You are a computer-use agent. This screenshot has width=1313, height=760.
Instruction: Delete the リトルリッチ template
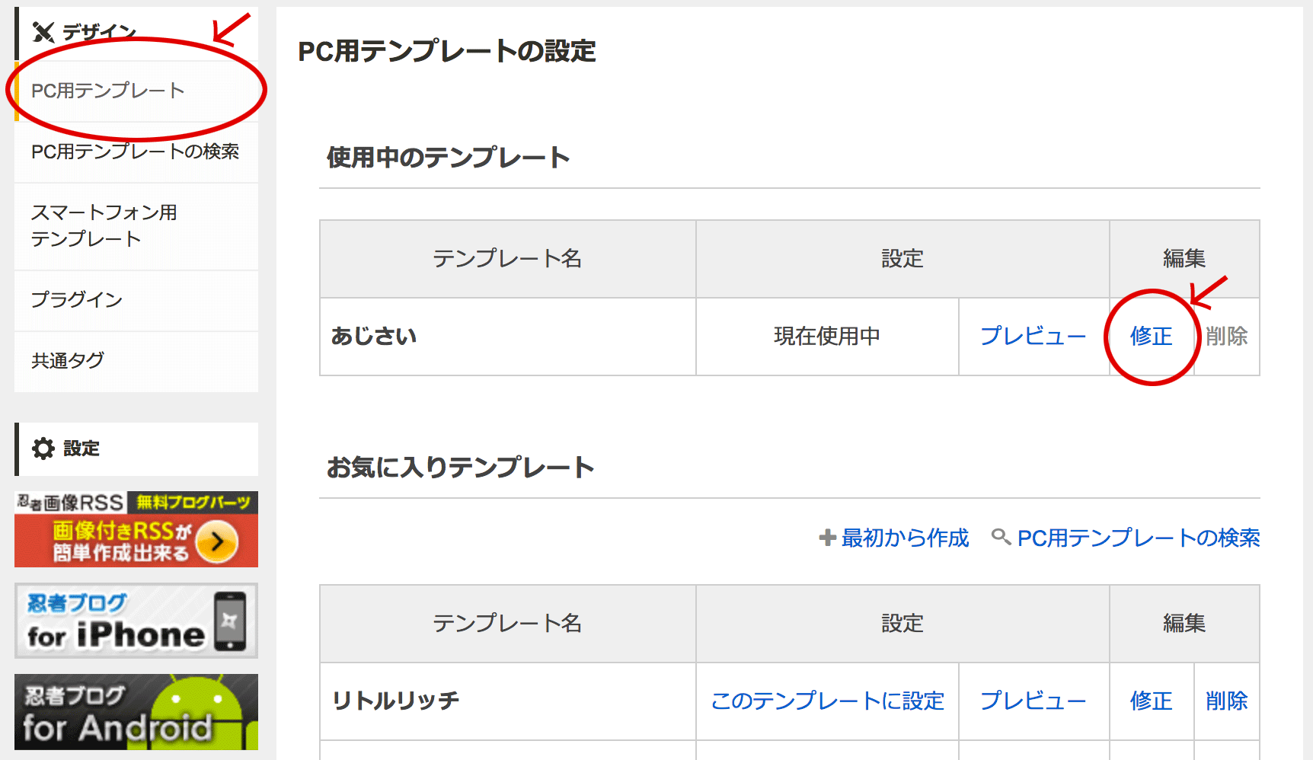click(1226, 701)
